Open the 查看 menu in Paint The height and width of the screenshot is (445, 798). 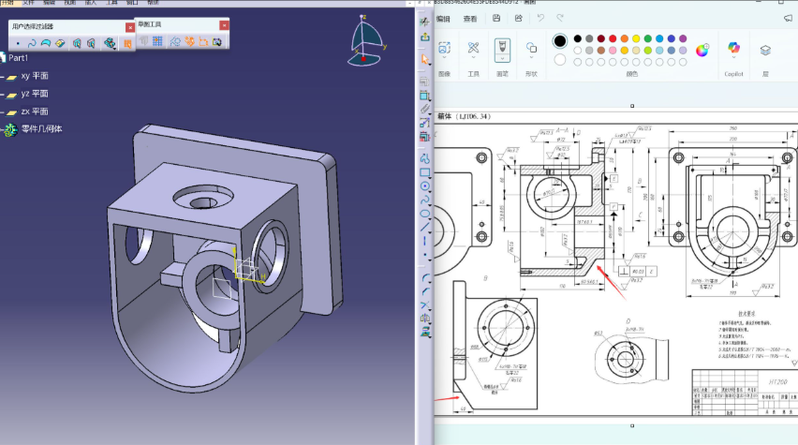pyautogui.click(x=470, y=19)
